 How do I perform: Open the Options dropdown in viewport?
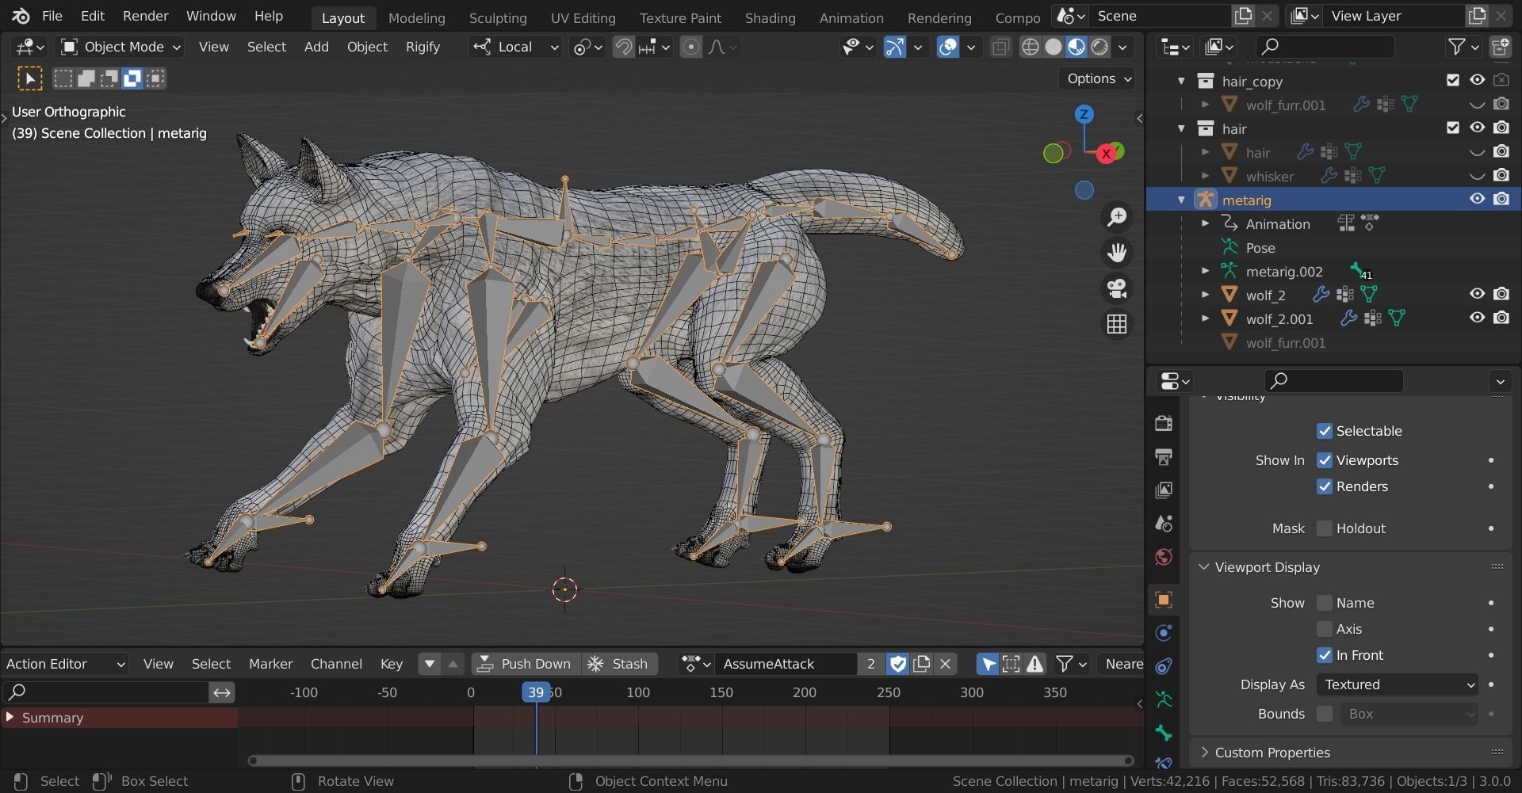pyautogui.click(x=1099, y=78)
